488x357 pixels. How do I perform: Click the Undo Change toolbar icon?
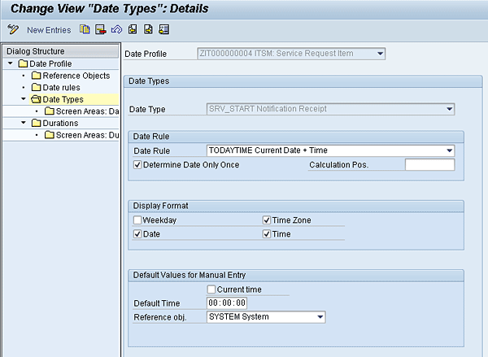[x=115, y=30]
